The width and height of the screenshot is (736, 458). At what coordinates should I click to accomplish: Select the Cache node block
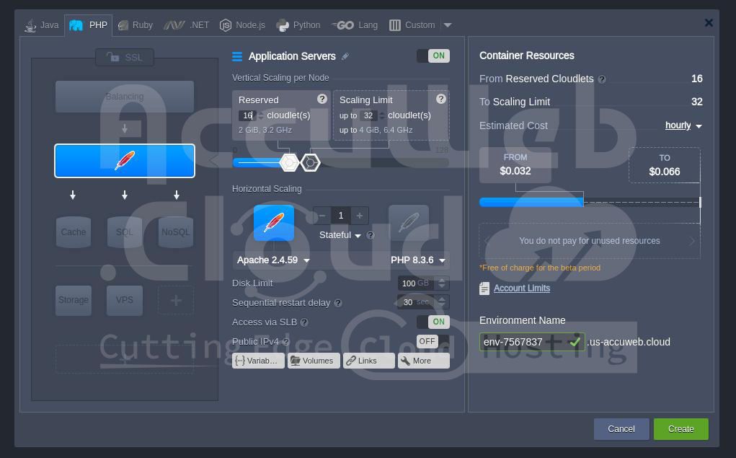pyautogui.click(x=74, y=232)
